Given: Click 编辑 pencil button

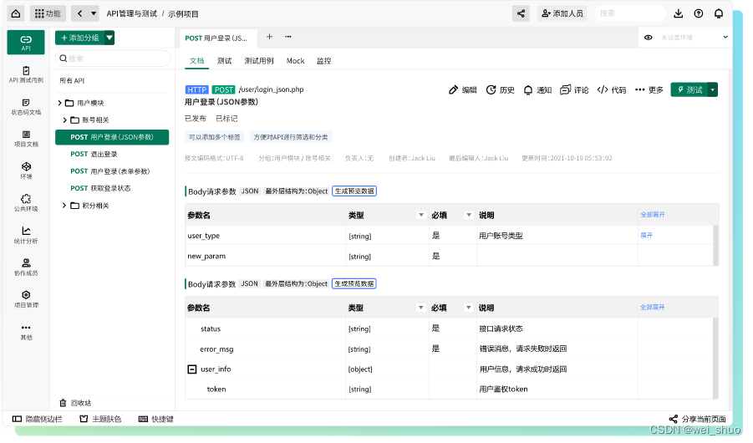Looking at the screenshot, I should tap(463, 89).
